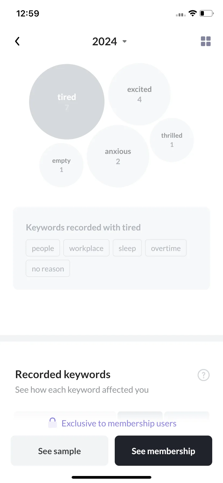
Task: Choose the no reason keyword tag
Action: [x=48, y=268]
